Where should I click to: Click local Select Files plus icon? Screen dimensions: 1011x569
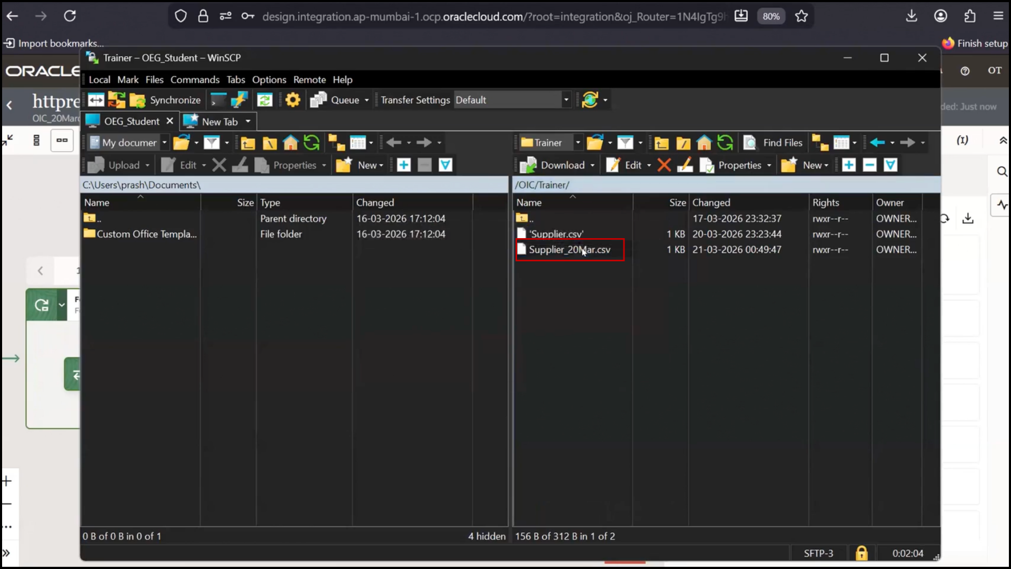click(x=404, y=165)
